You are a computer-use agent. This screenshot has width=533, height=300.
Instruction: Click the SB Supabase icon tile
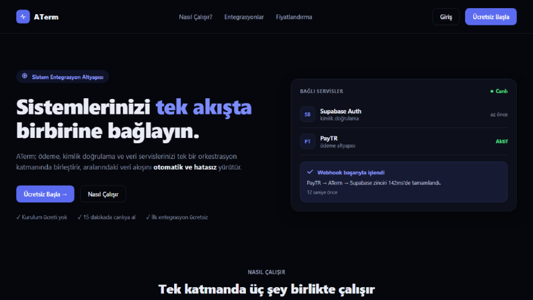(x=307, y=114)
